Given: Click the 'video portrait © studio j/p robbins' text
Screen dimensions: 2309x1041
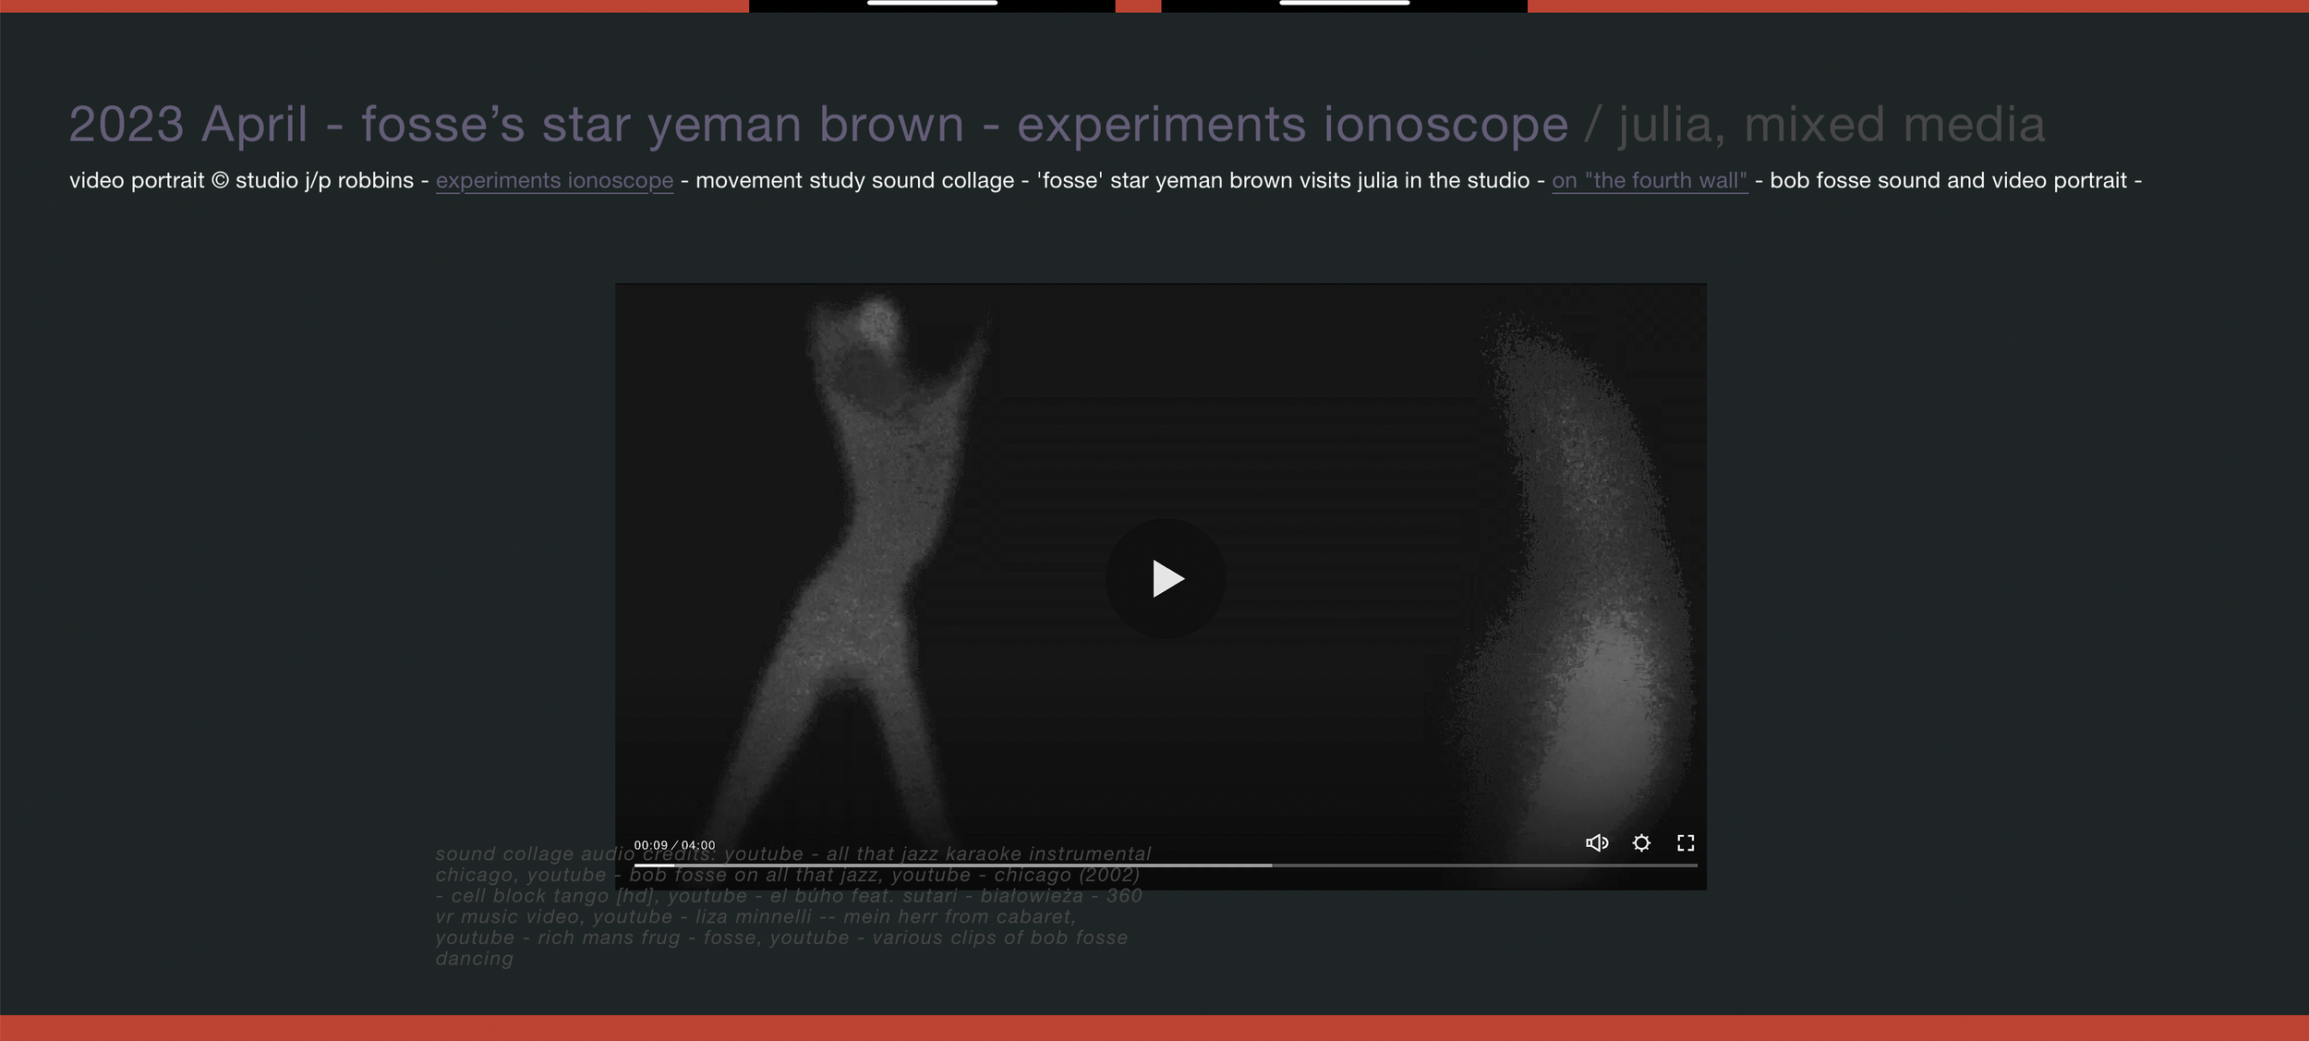Looking at the screenshot, I should tap(240, 181).
